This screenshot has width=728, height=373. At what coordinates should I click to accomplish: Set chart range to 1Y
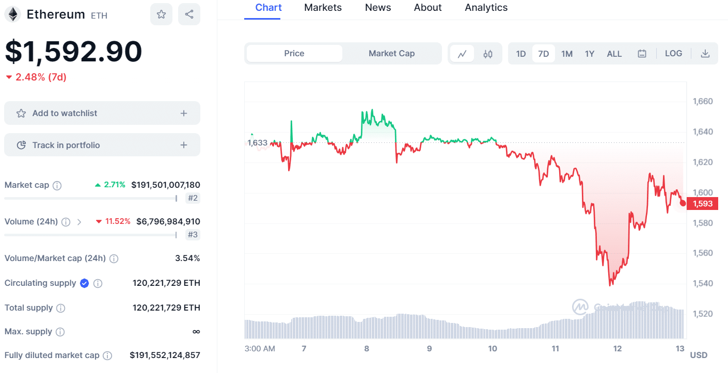pyautogui.click(x=590, y=54)
